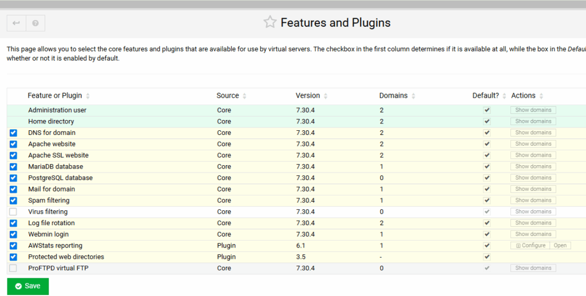Uncheck the DNS for domain checkbox
The image size is (586, 296).
13,133
